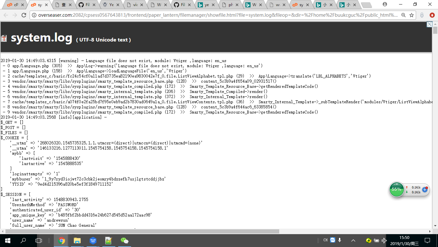The height and width of the screenshot is (247, 438).
Task: Click the '$_SESSION = [' line
Action: [16, 194]
